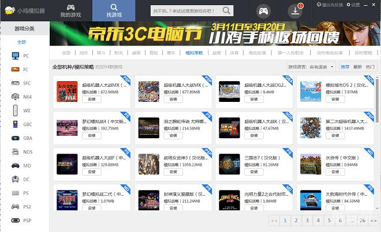The image size is (381, 232).
Task: Sort games by 热门
Action: coord(370,67)
